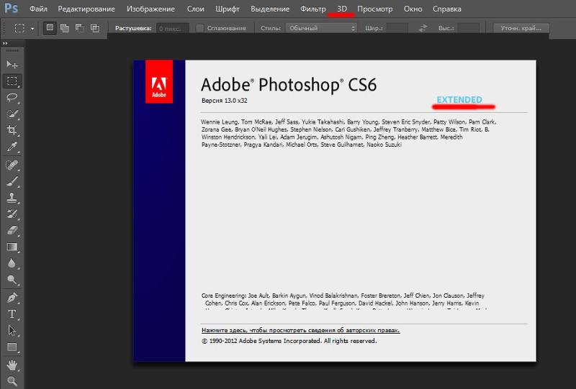Choose New selection mode in options bar
Image resolution: width=576 pixels, height=389 pixels.
[x=50, y=28]
